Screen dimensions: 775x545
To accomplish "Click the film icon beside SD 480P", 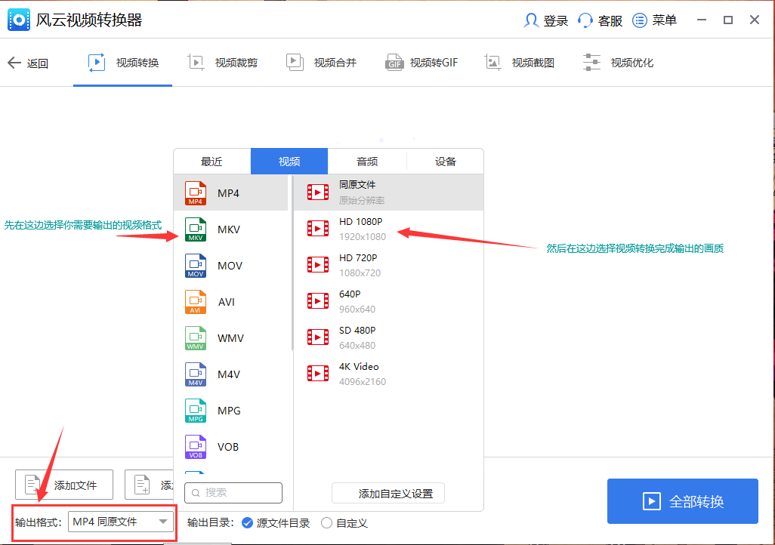I will point(318,337).
